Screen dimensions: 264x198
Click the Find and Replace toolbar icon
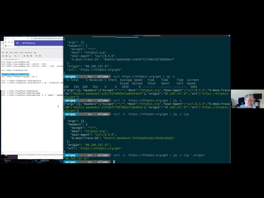coord(40,56)
